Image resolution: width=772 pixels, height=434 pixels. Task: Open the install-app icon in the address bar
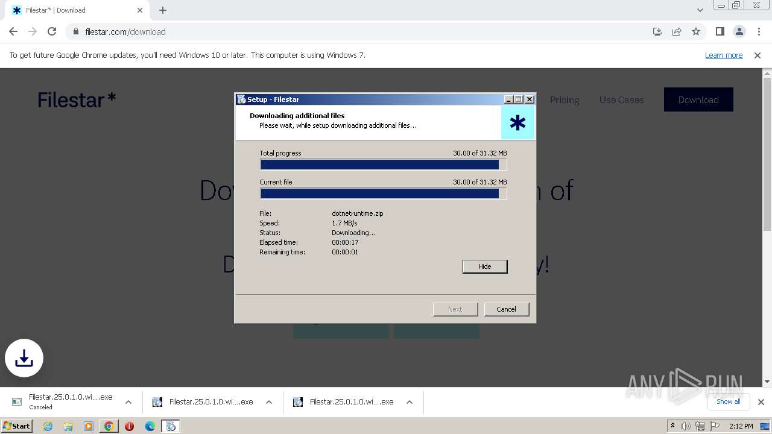657,31
